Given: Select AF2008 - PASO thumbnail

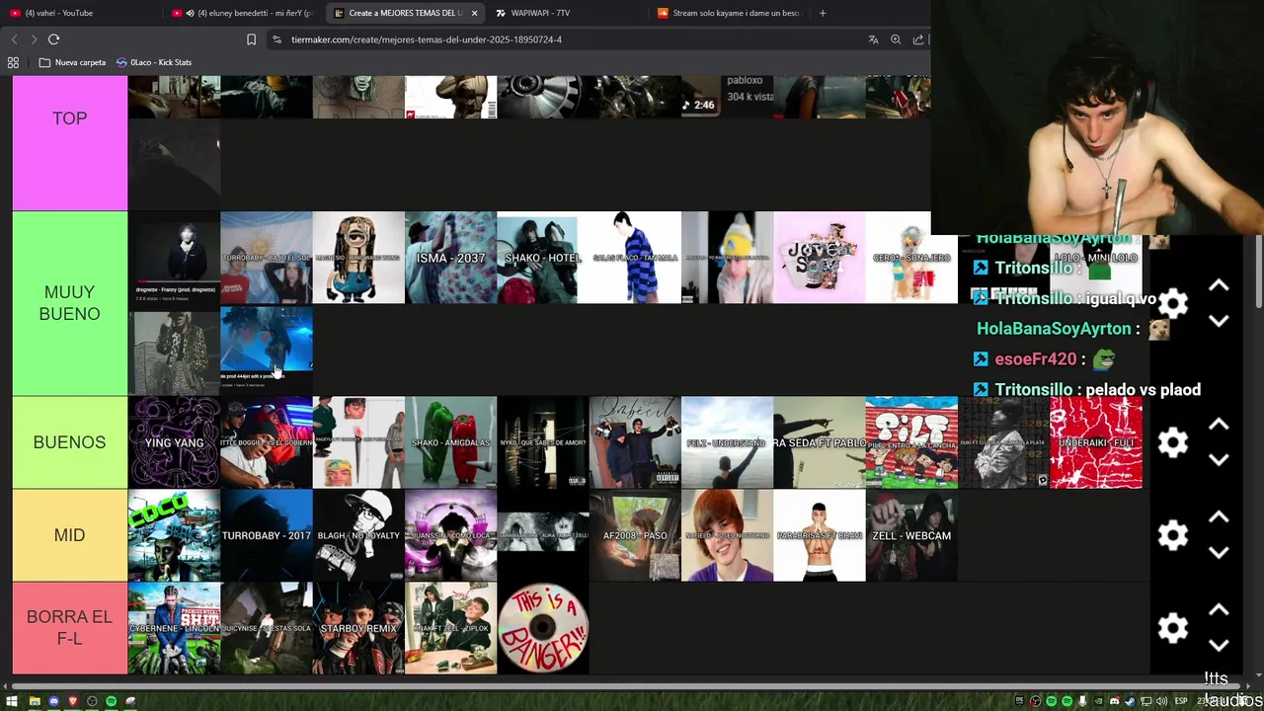Looking at the screenshot, I should click(x=635, y=535).
